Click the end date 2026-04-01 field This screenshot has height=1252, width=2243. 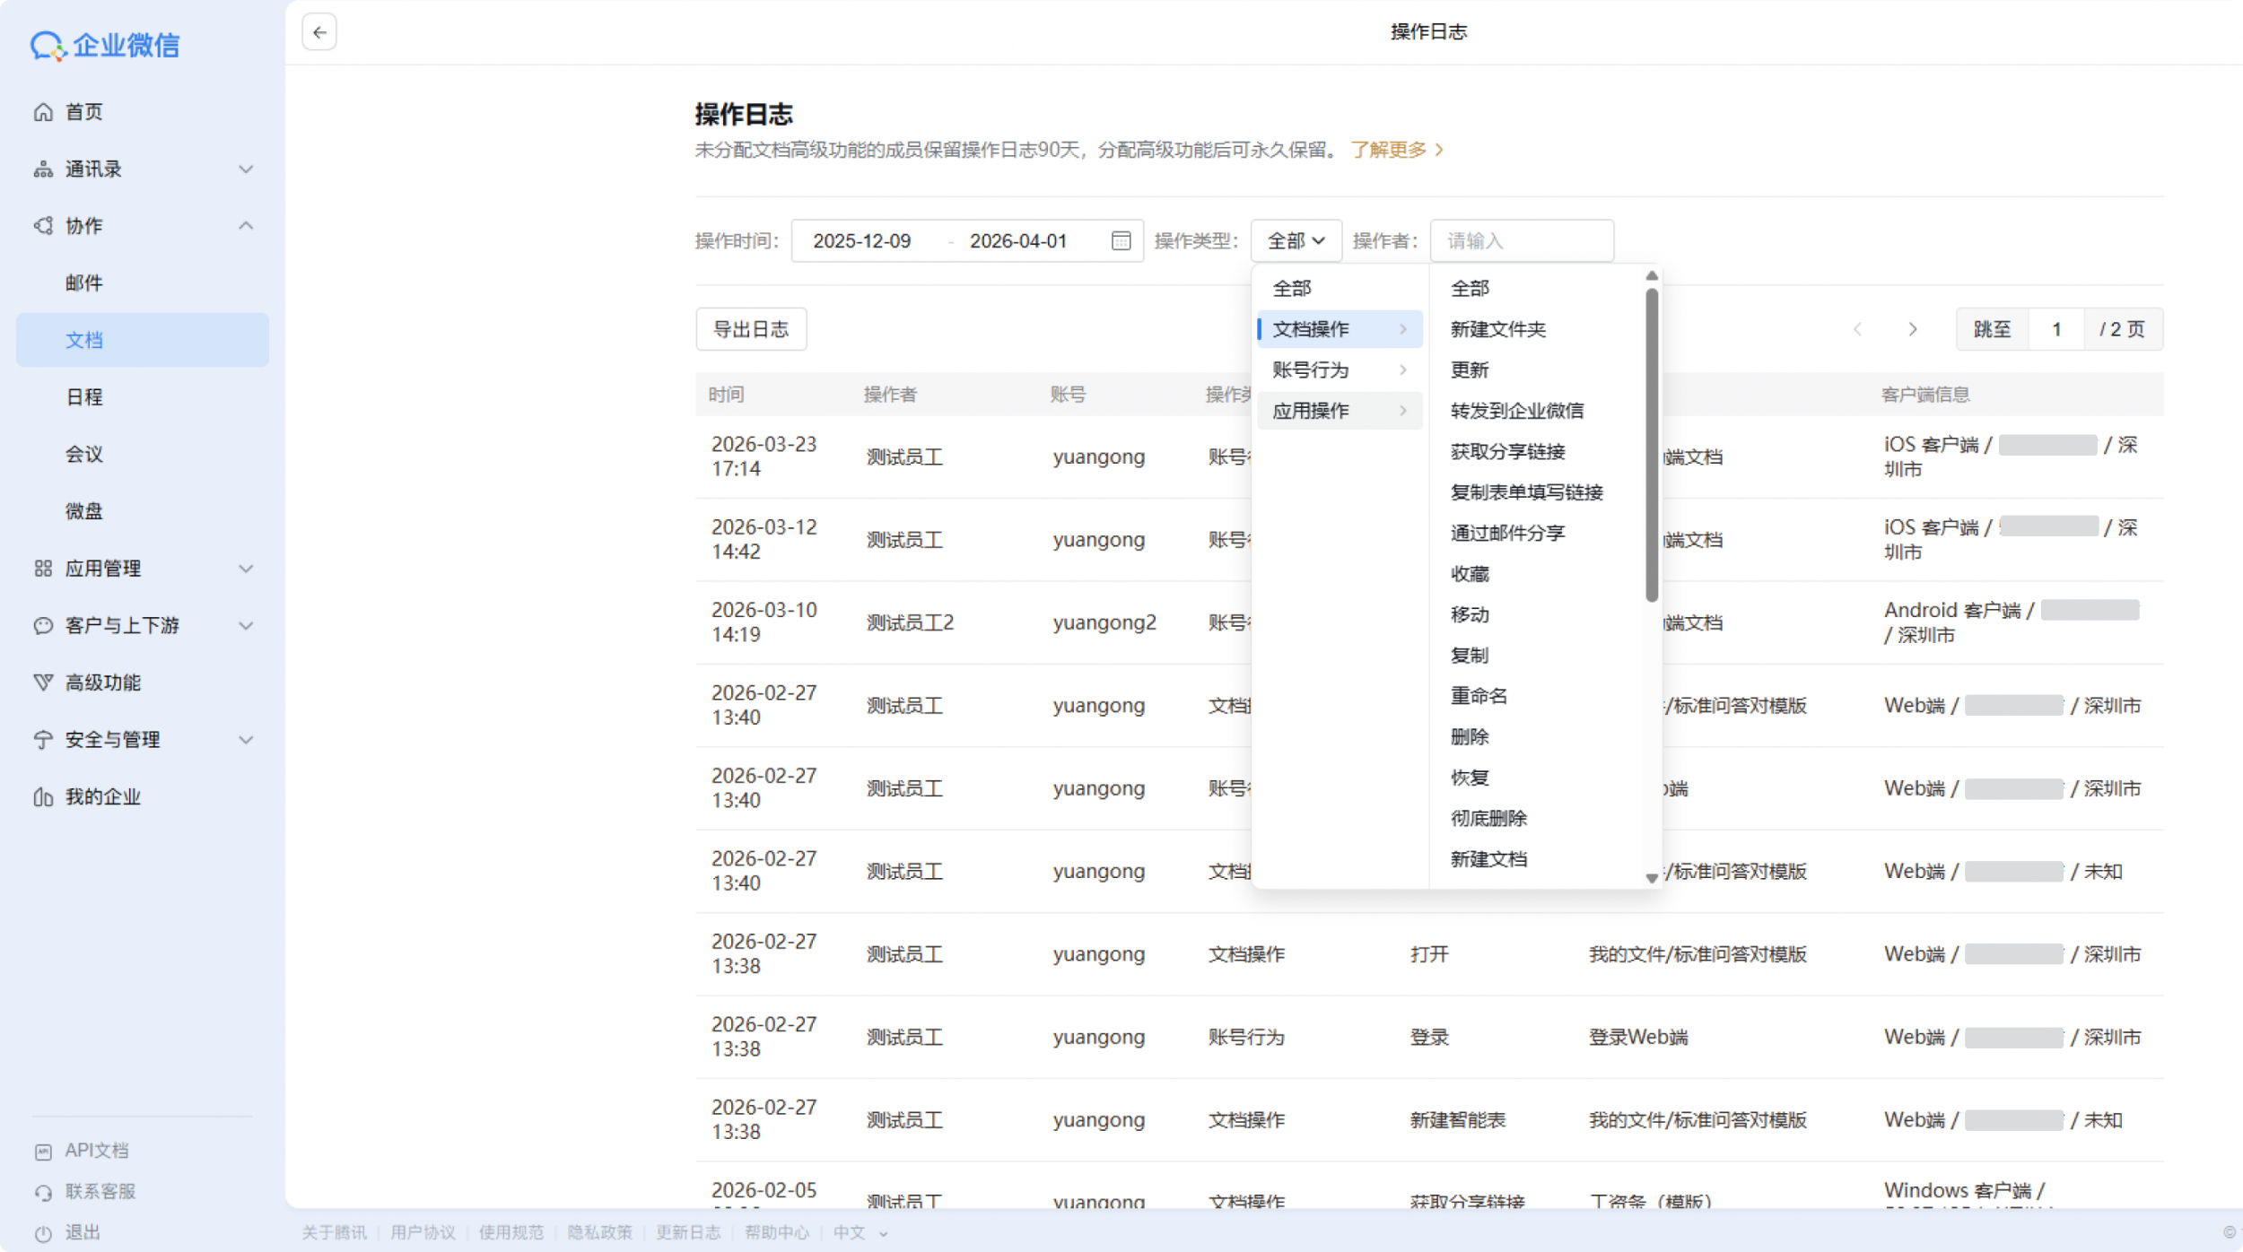[1018, 240]
